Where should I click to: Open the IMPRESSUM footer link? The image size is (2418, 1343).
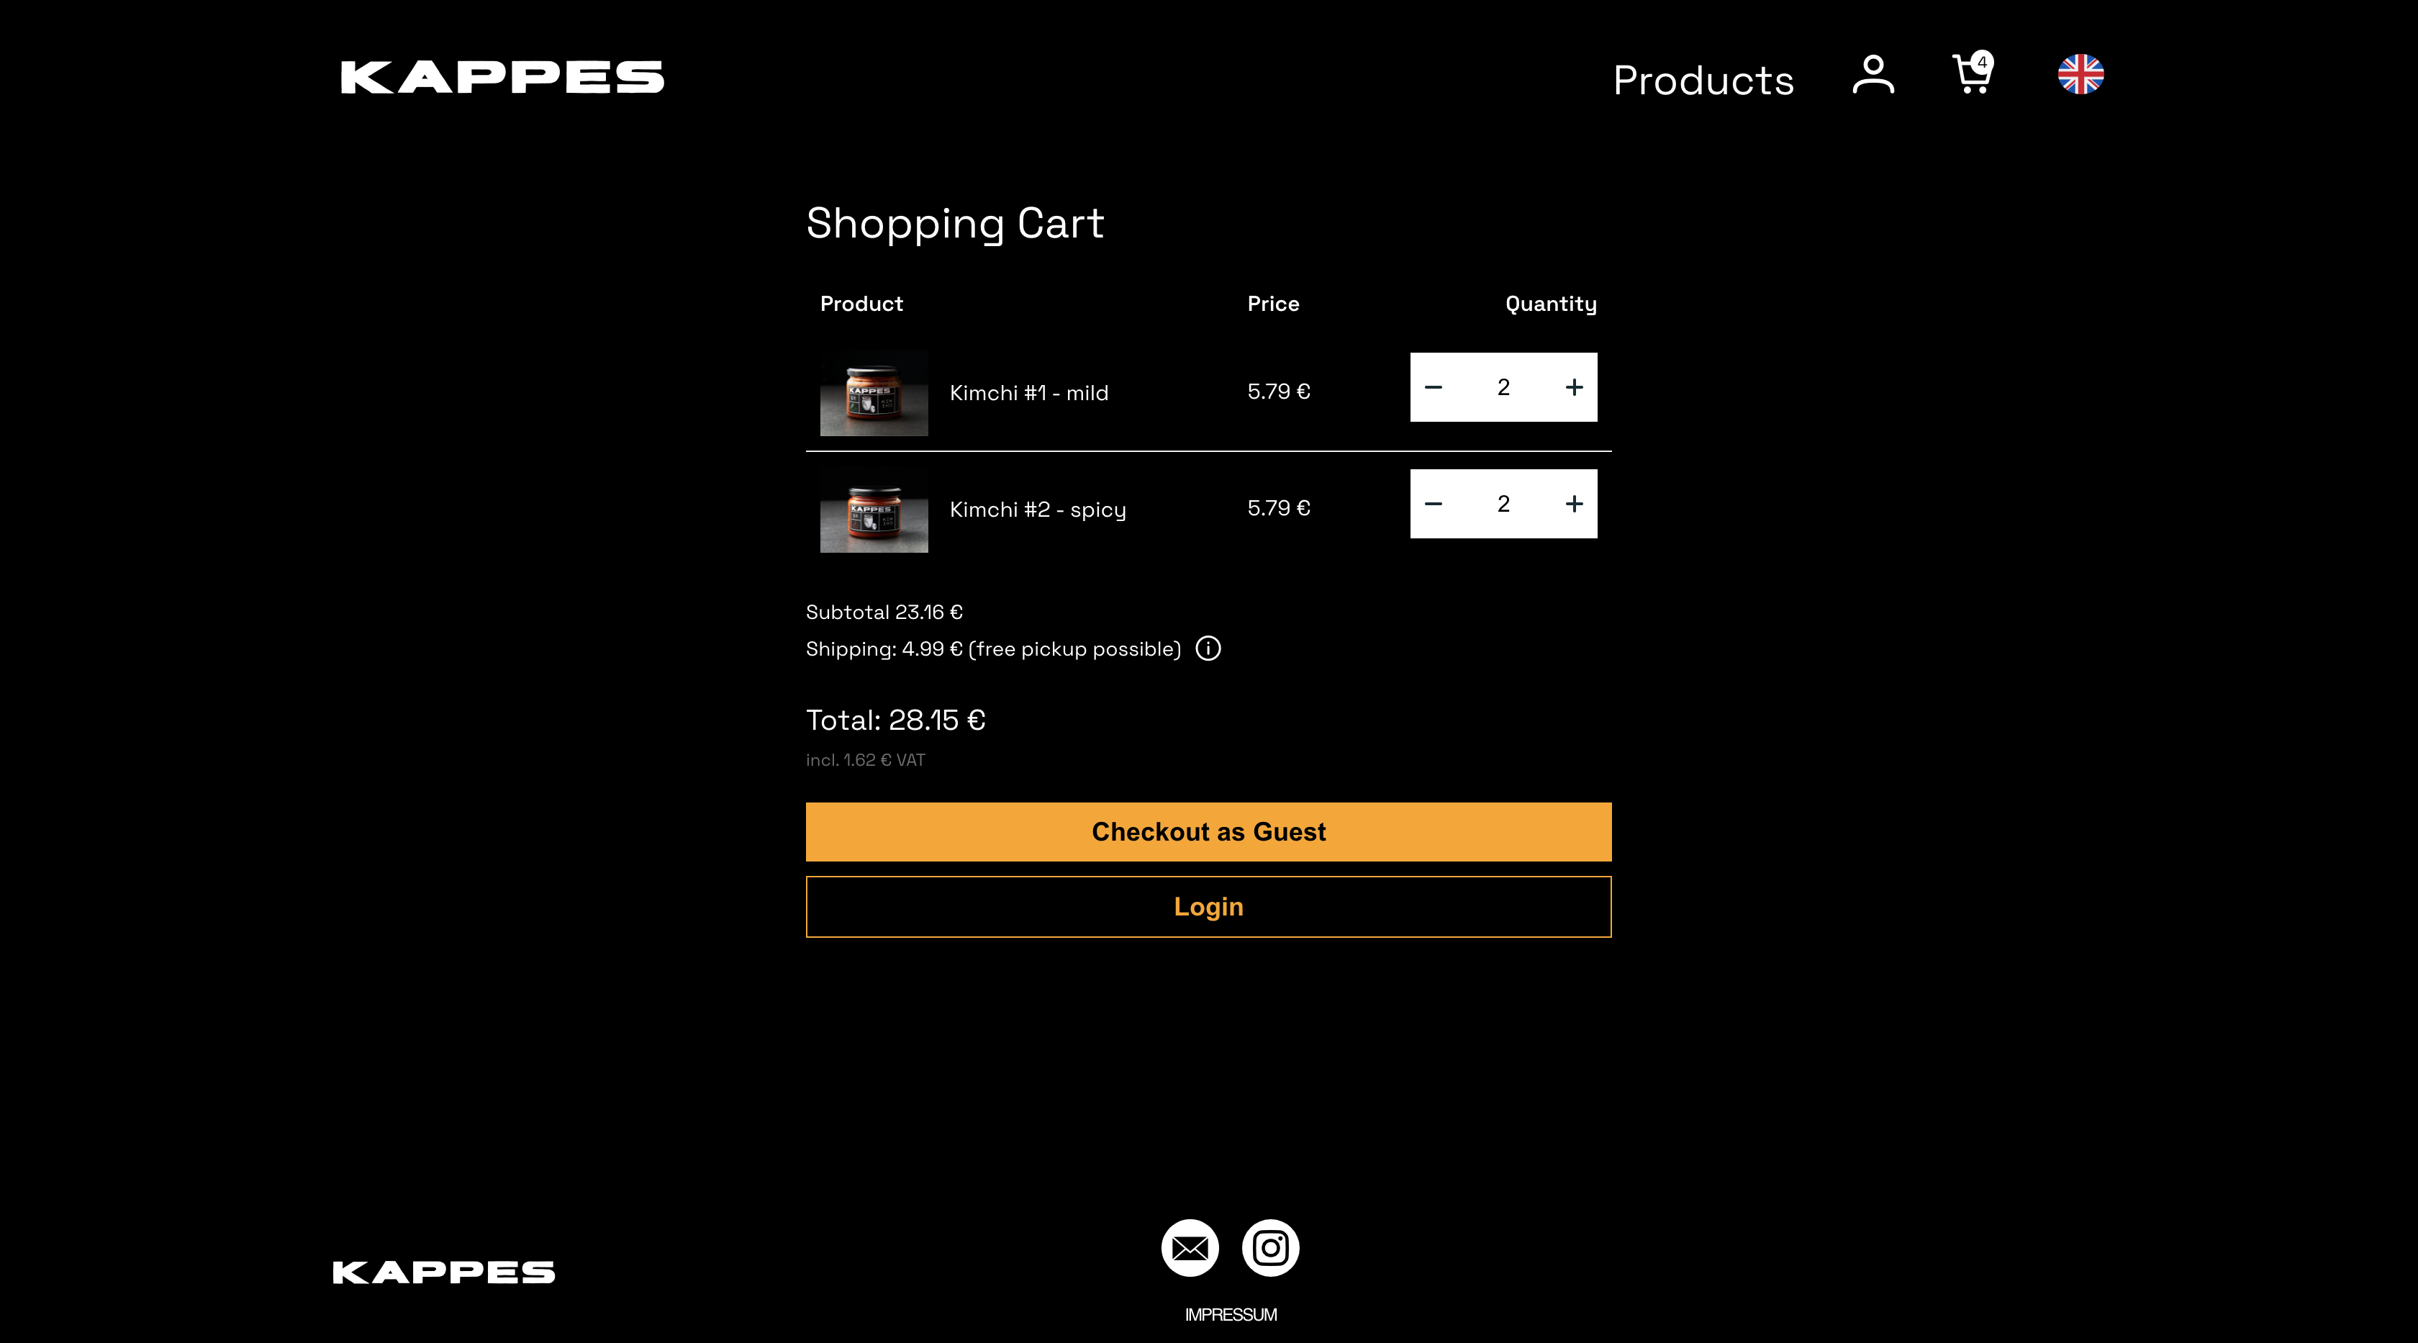[x=1231, y=1315]
